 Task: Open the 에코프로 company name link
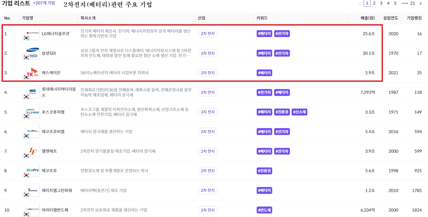pos(49,171)
